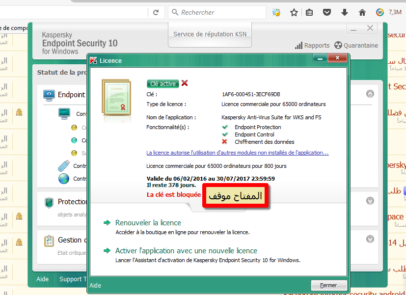This screenshot has width=406, height=295.
Task: Click the "Il reste 378 jours." text
Action: coord(171,185)
